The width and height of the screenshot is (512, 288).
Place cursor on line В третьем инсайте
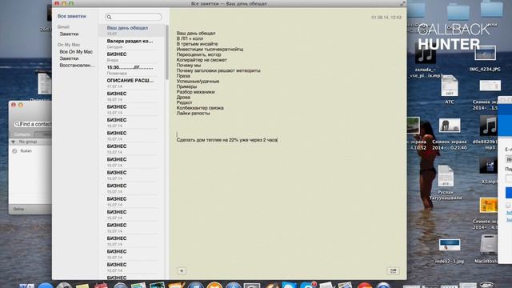(197, 44)
